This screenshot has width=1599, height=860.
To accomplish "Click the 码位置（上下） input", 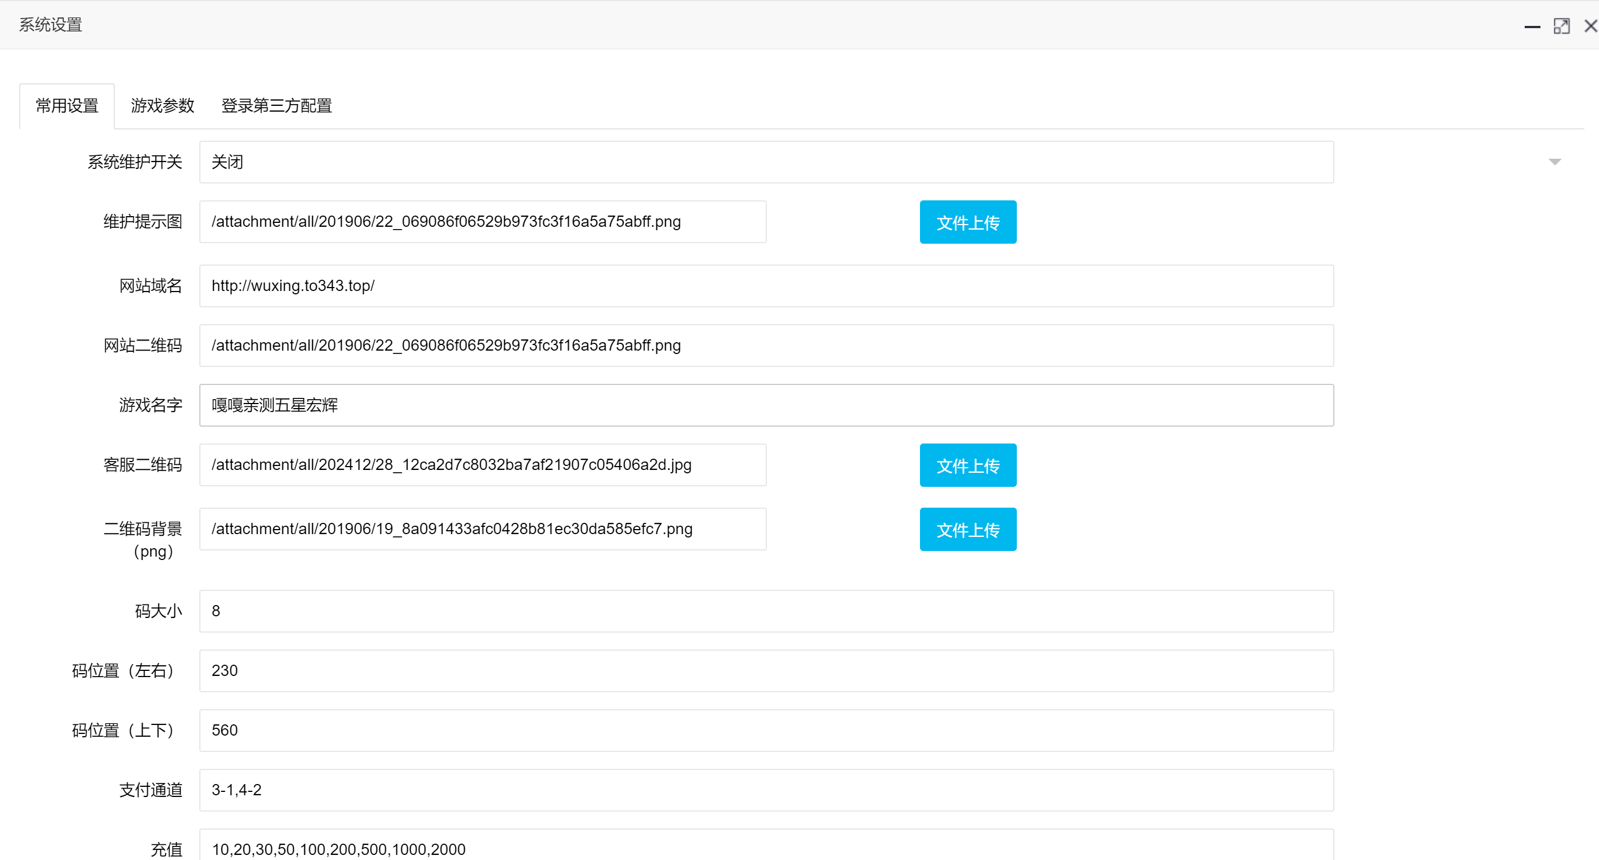I will [x=767, y=731].
